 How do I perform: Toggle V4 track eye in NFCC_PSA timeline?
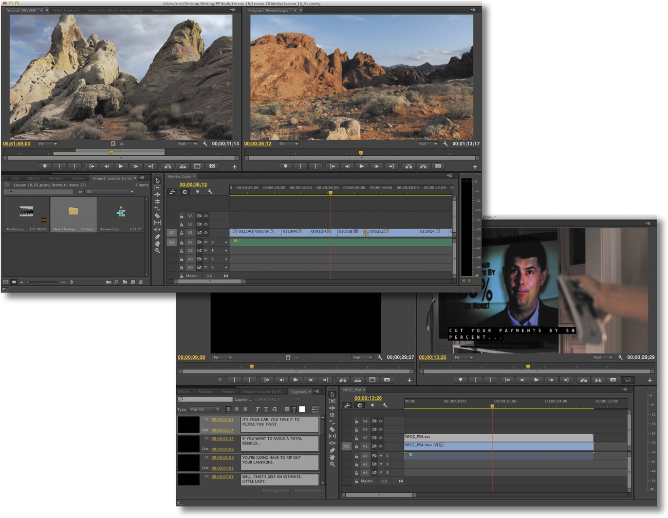tap(381, 421)
